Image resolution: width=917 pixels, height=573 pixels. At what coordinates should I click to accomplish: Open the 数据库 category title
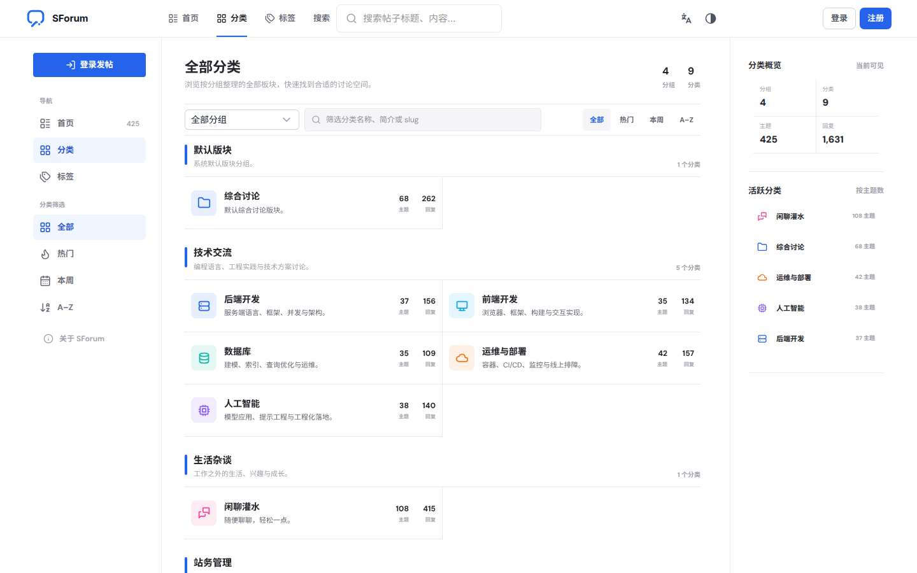click(238, 351)
